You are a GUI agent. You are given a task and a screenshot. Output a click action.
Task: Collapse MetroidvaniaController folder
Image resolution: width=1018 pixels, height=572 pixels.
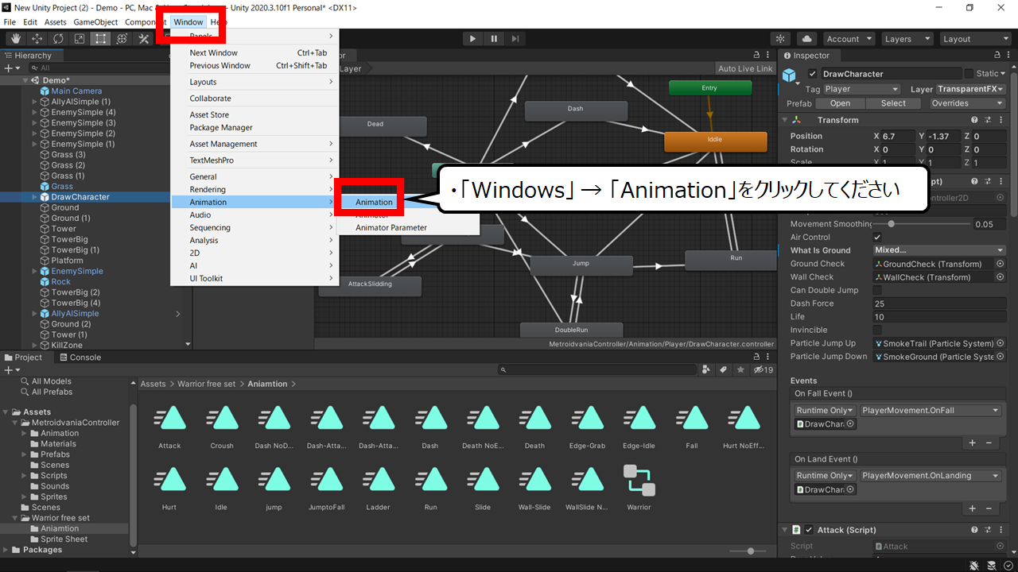(14, 423)
